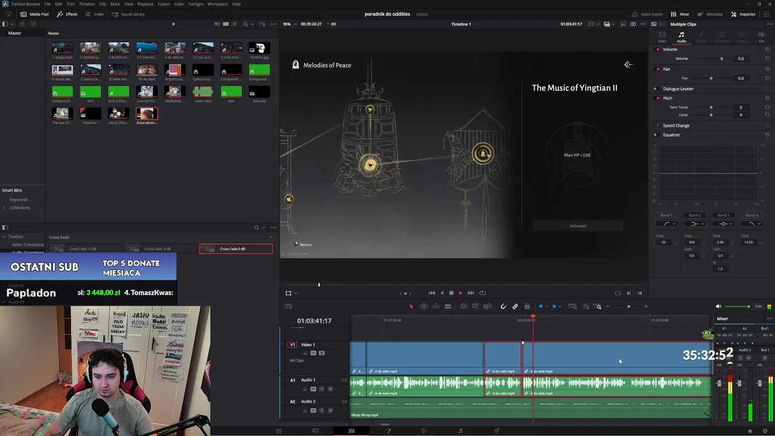The width and height of the screenshot is (775, 436).
Task: Select the arrow Selection Mode tool
Action: 411,306
